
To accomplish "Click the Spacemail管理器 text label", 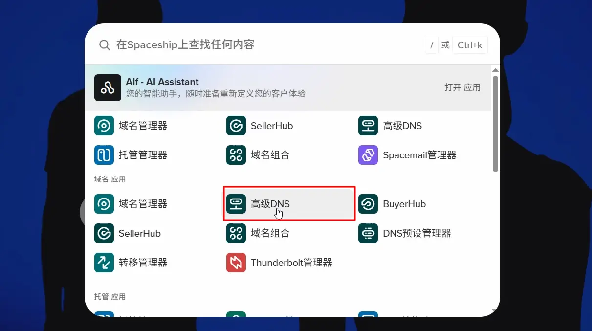I will 419,155.
